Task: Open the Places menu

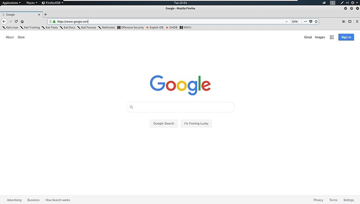Action: pos(32,3)
